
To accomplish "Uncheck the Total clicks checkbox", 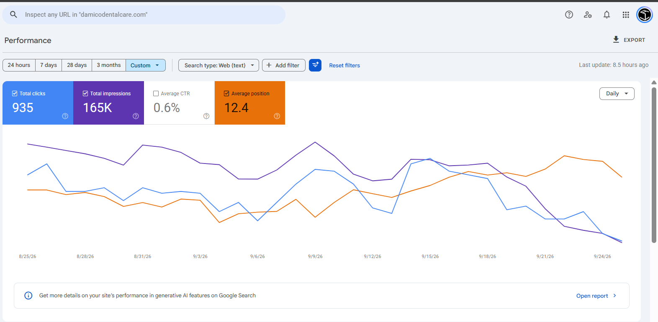I will coord(15,94).
